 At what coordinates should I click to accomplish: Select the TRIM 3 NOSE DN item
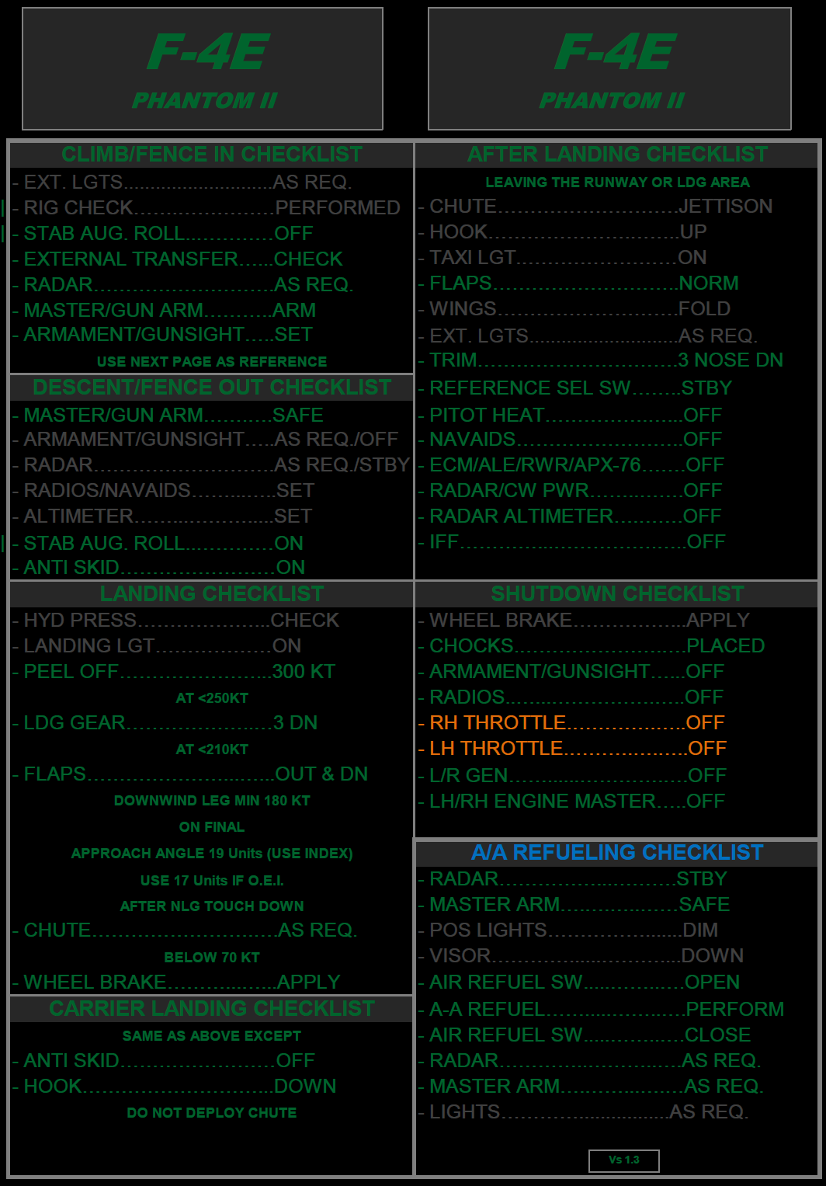point(606,360)
